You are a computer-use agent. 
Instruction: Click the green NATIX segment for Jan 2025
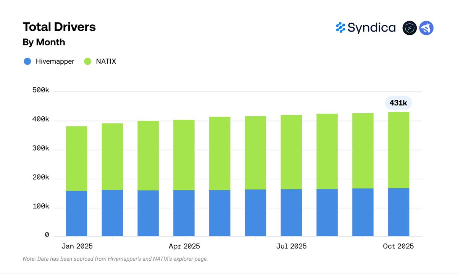[77, 159]
